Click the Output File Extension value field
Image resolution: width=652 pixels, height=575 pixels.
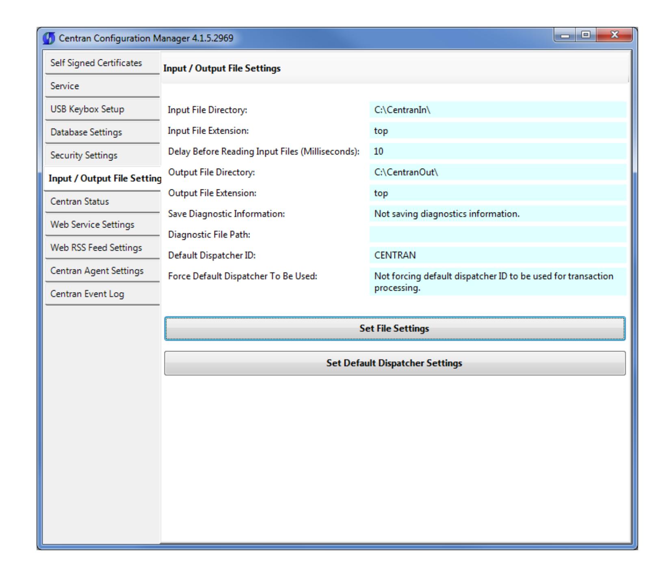498,193
